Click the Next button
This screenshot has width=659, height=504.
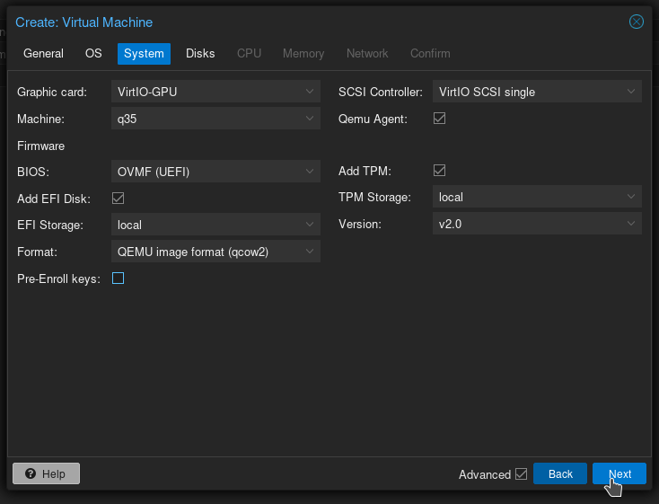point(619,473)
